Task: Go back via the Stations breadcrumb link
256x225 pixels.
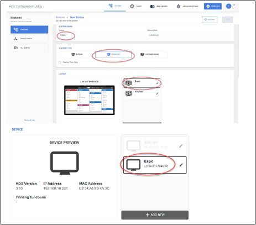Action: pyautogui.click(x=60, y=17)
